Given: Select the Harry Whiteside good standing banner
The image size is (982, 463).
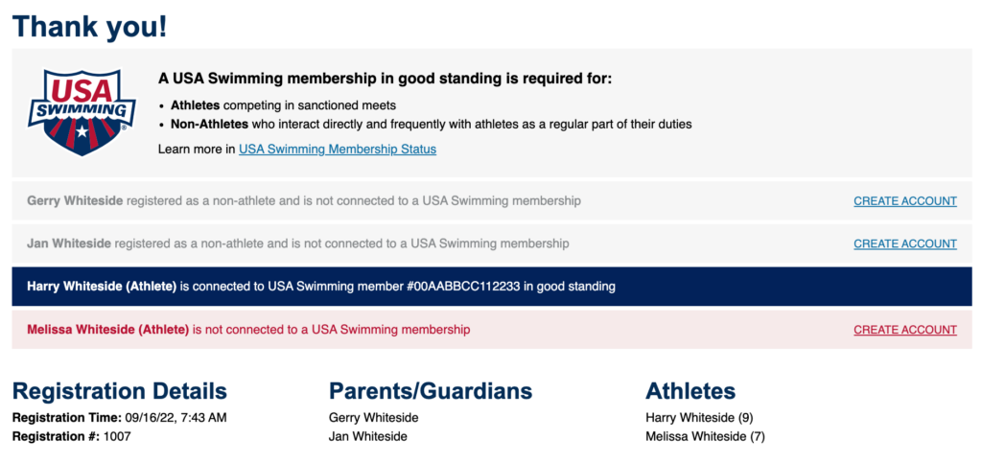Looking at the screenshot, I should coord(492,287).
